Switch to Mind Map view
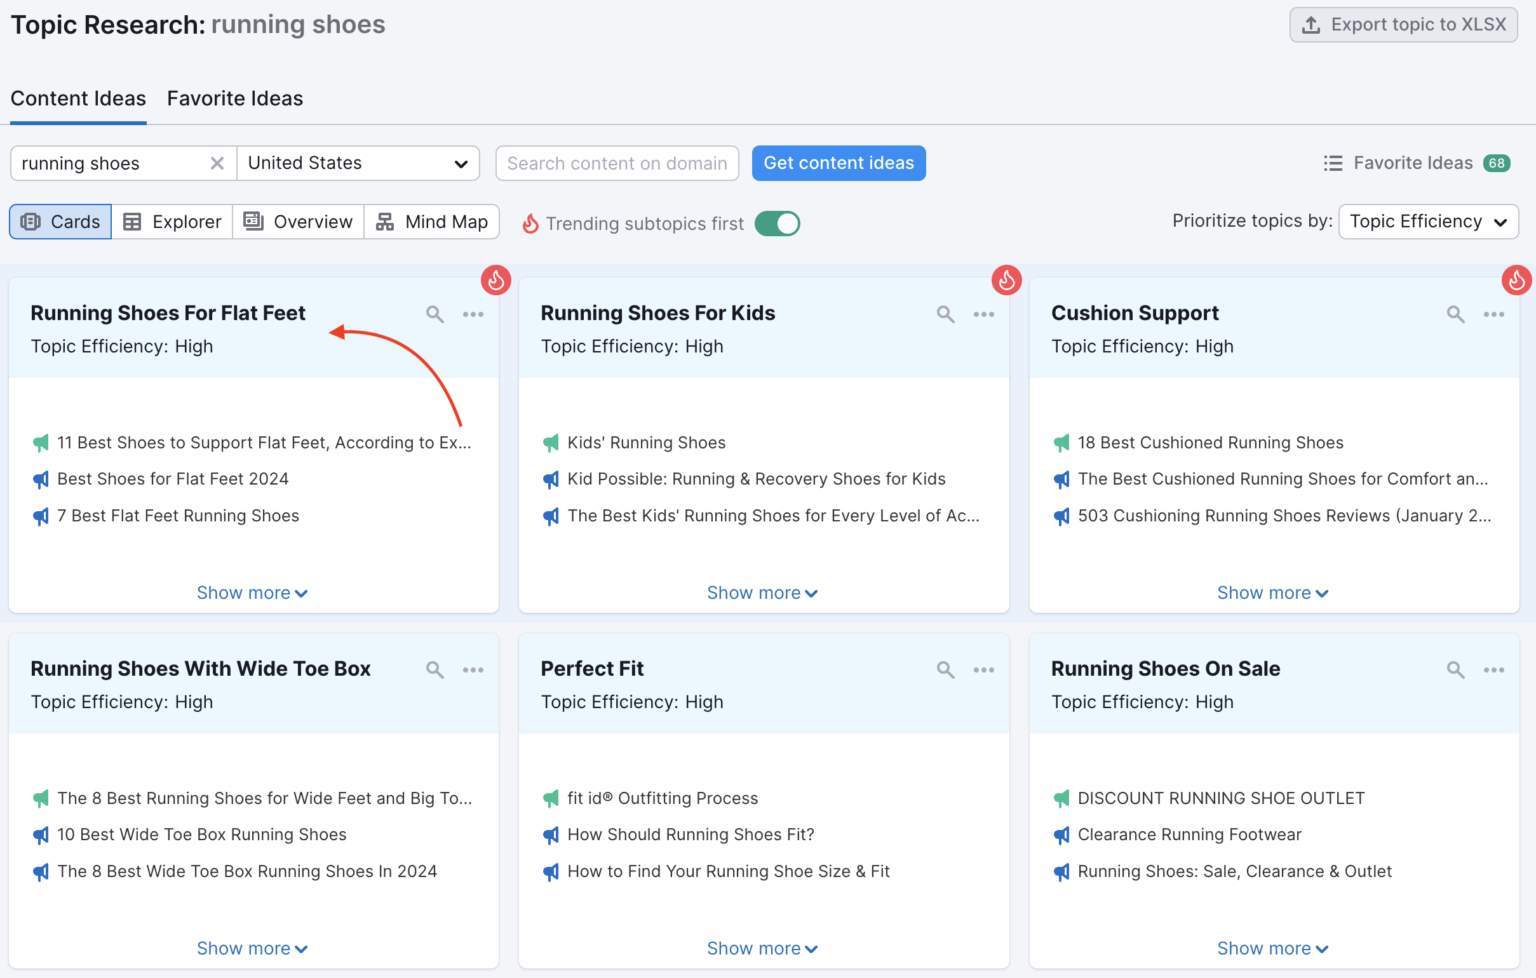1536x978 pixels. pos(431,221)
